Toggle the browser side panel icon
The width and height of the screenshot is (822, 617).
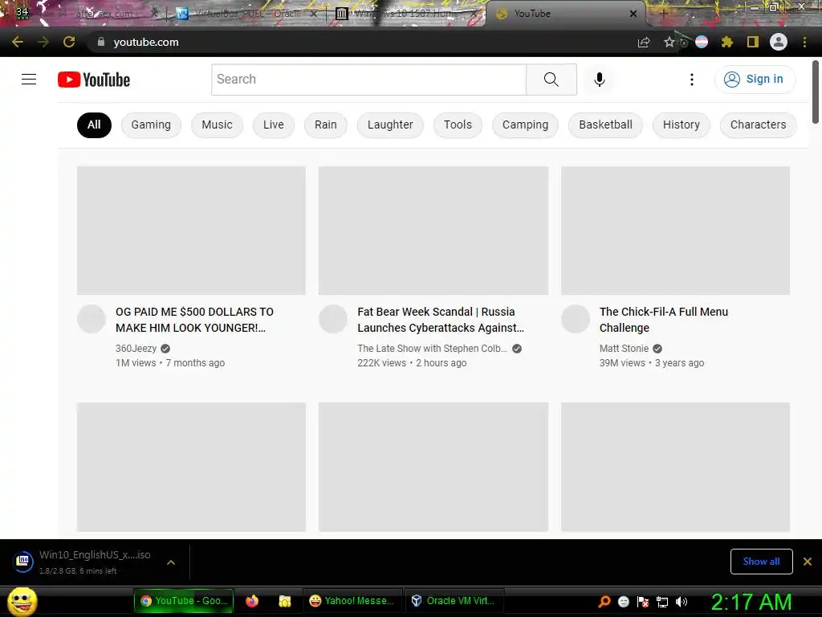pos(752,42)
